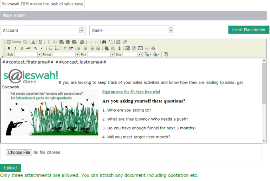
Task: Switch editor to Source view
Action: (x=14, y=42)
